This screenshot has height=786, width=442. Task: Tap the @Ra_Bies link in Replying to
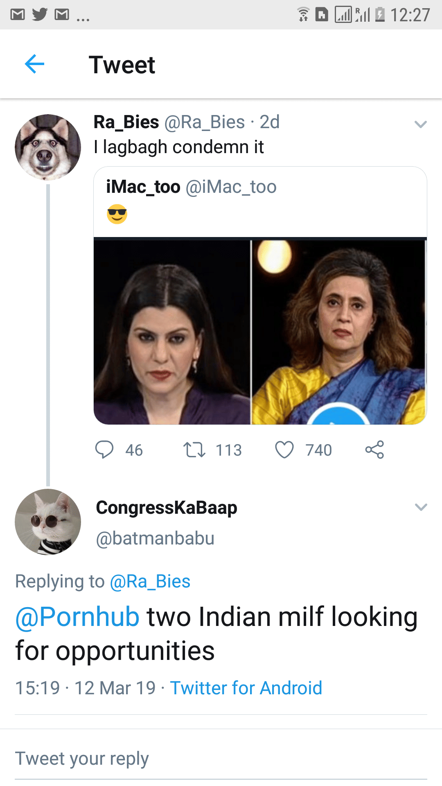pos(150,581)
